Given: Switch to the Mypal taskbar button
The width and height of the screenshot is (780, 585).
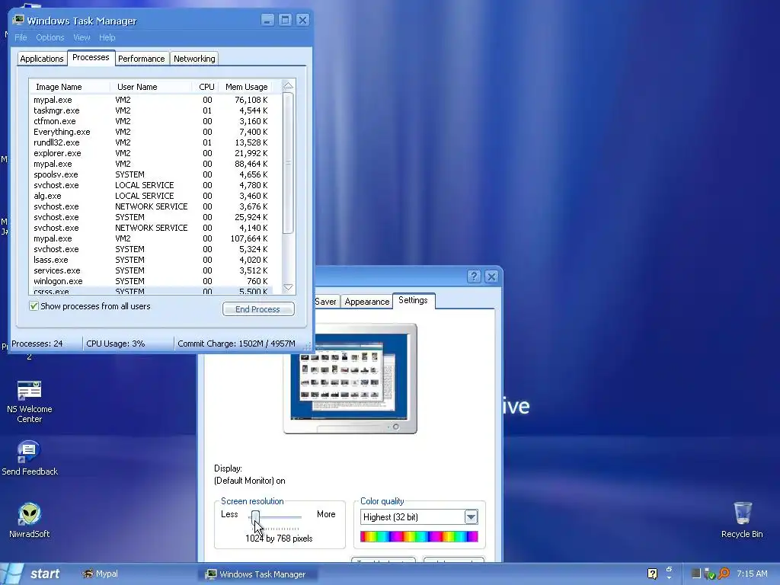Looking at the screenshot, I should (101, 574).
